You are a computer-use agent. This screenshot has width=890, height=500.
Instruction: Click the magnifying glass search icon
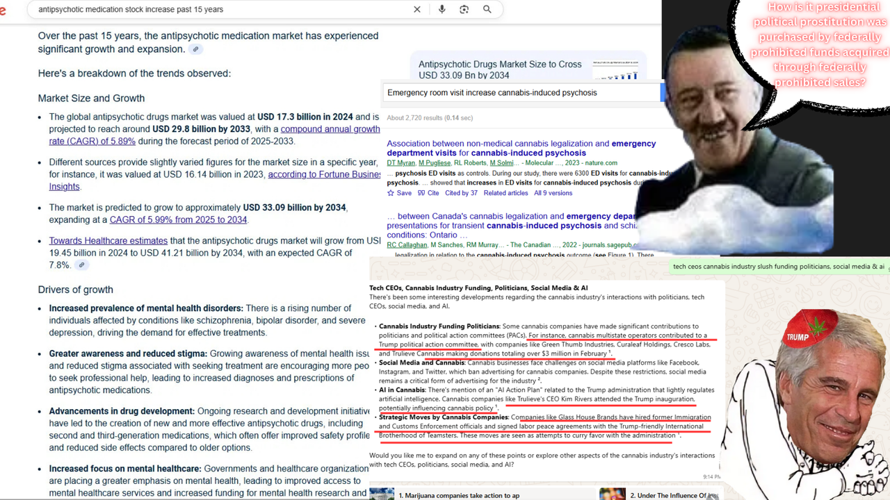[487, 10]
